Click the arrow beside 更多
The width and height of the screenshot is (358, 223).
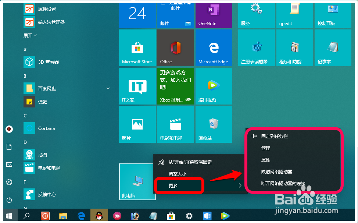[240, 185]
